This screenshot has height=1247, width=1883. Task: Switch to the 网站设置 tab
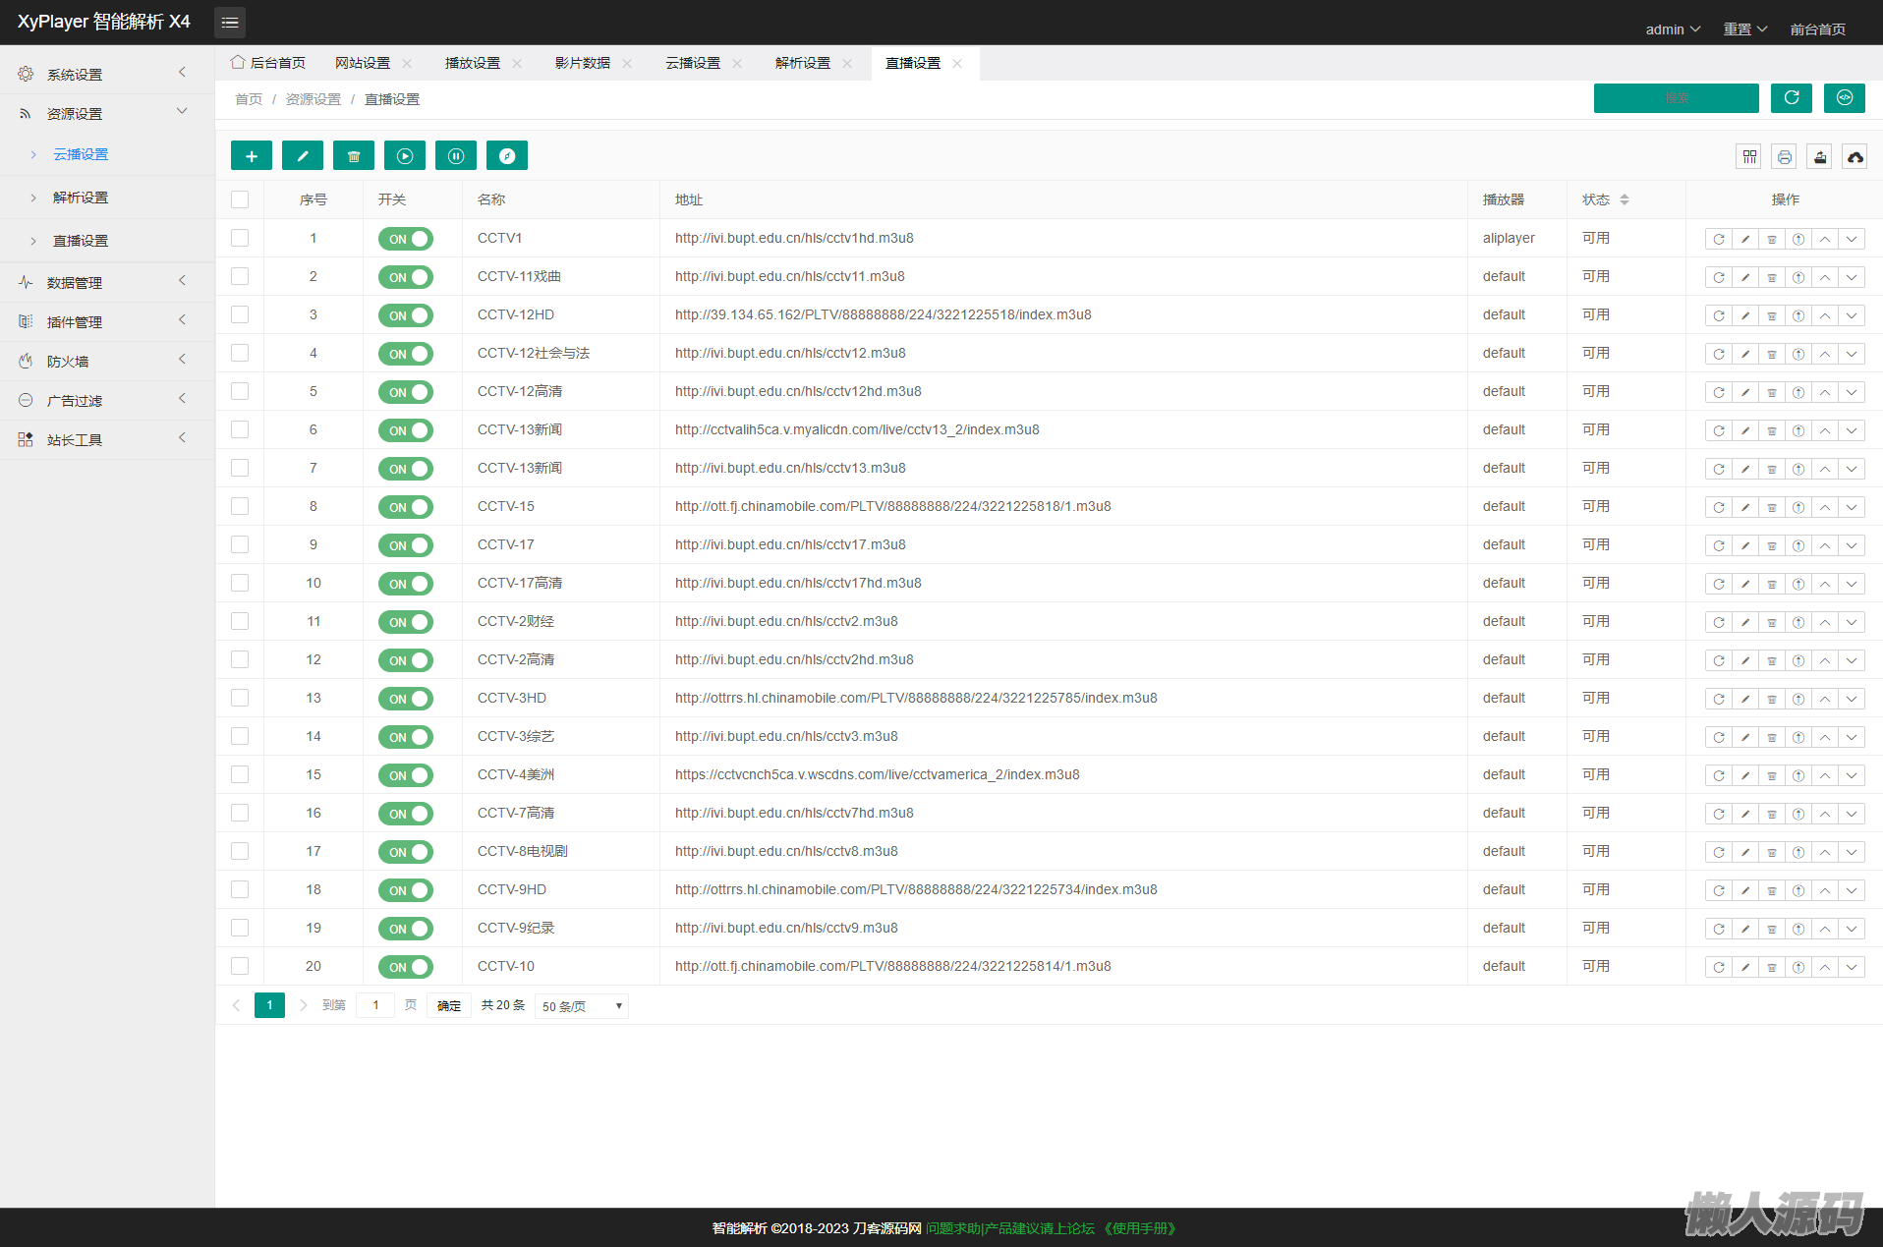pyautogui.click(x=363, y=63)
